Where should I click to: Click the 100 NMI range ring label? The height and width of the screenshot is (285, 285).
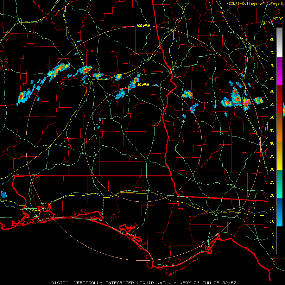tap(143, 26)
